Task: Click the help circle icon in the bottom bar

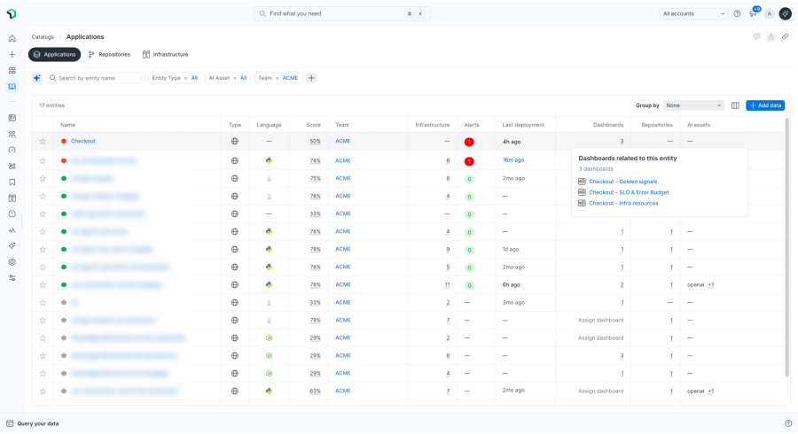Action: click(788, 423)
